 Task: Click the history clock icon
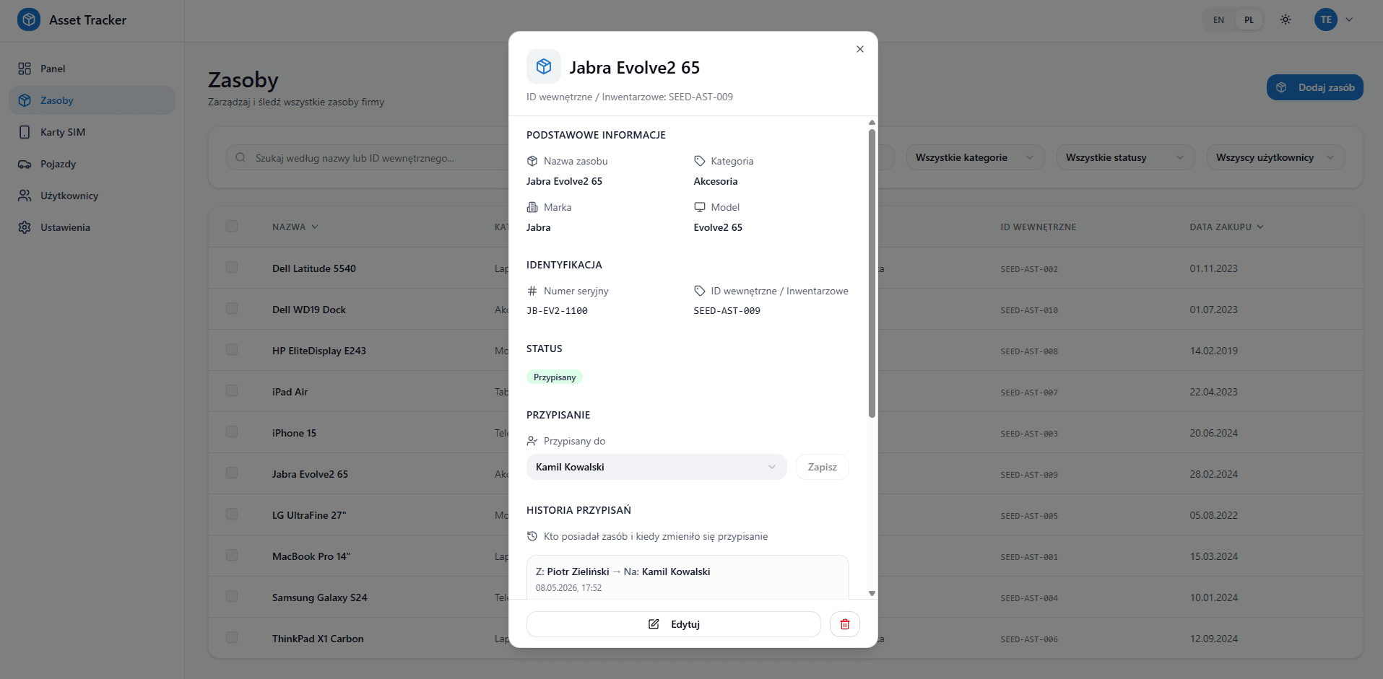pos(532,536)
